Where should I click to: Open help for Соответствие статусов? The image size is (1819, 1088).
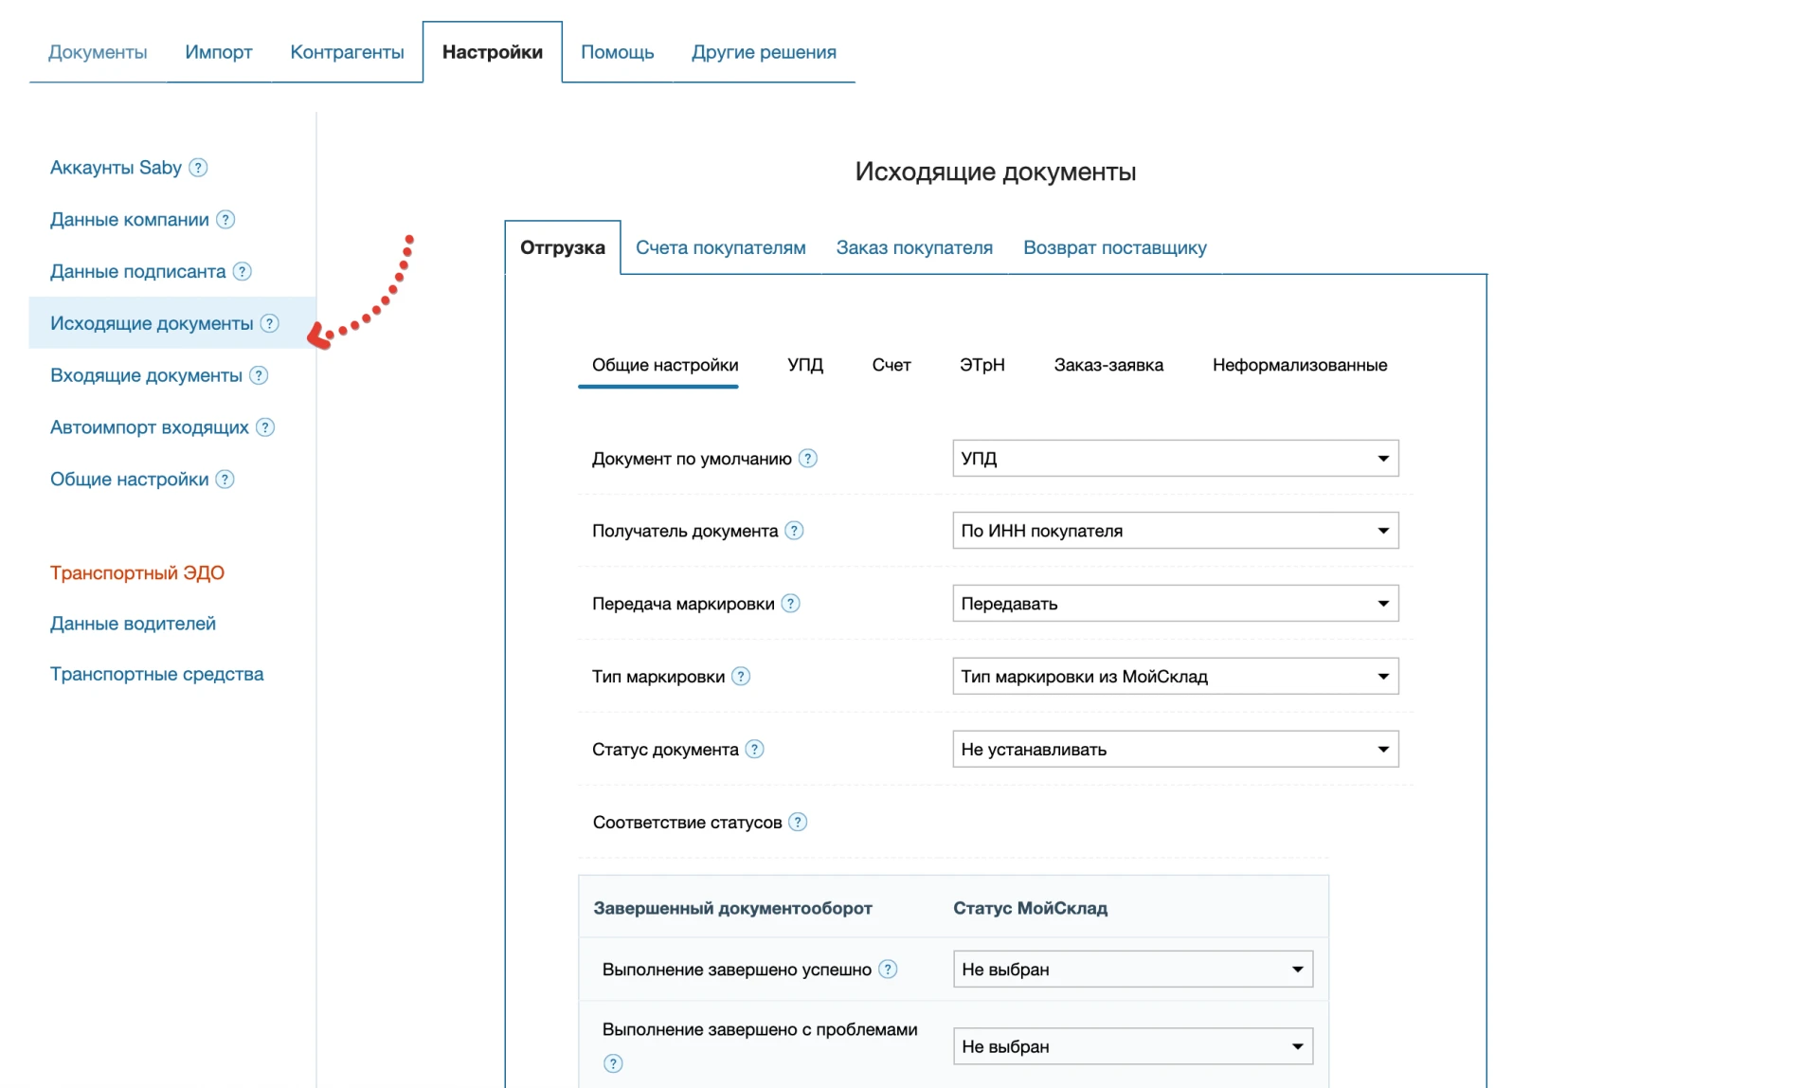799,823
